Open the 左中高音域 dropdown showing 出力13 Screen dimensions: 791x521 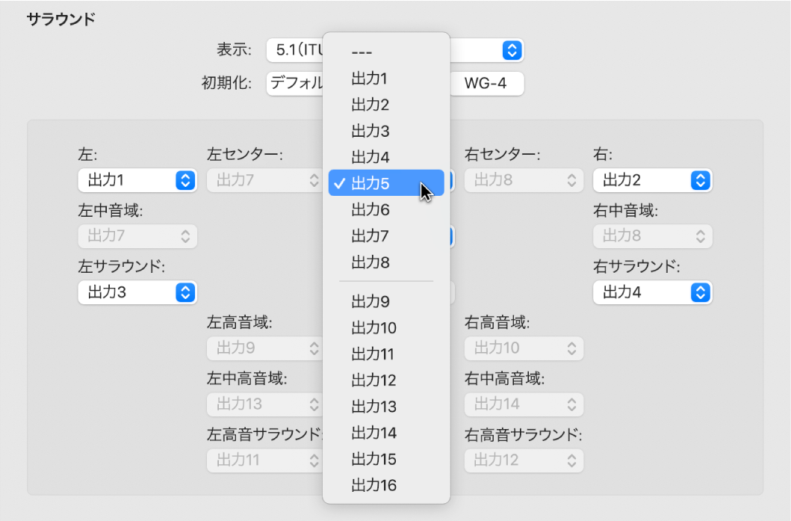(x=265, y=404)
